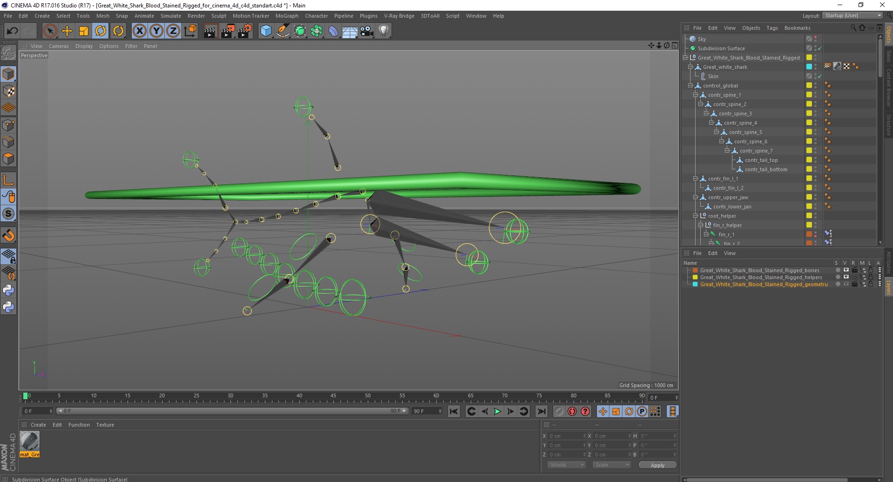Click the yellow swatch of rigged_helpers layer
Screen dimensions: 893x482
695,277
